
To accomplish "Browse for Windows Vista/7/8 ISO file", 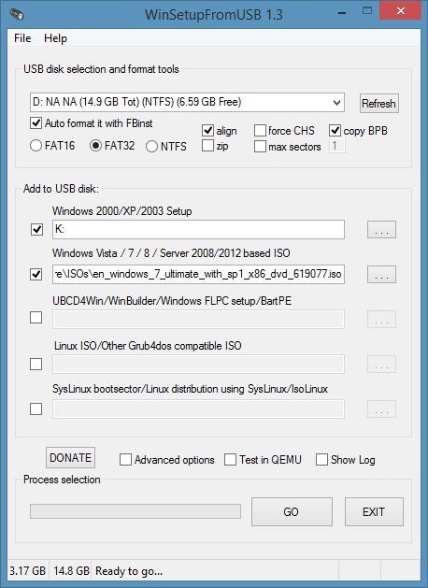I will 381,274.
